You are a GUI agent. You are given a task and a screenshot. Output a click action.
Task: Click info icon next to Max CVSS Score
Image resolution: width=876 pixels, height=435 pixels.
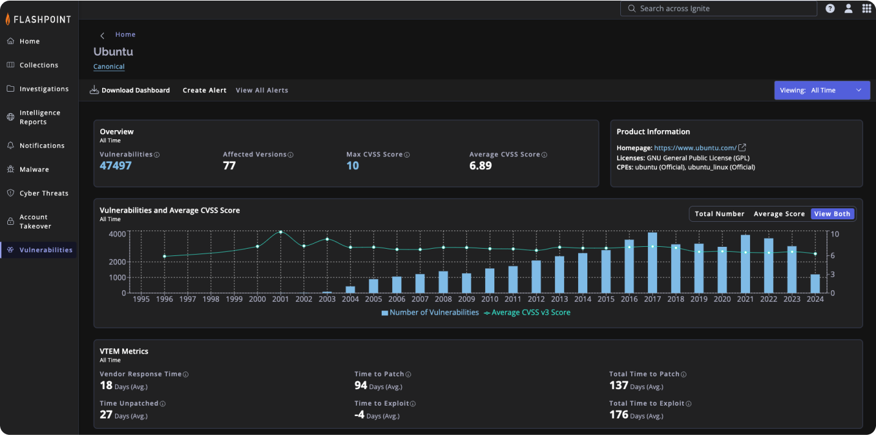(x=407, y=155)
